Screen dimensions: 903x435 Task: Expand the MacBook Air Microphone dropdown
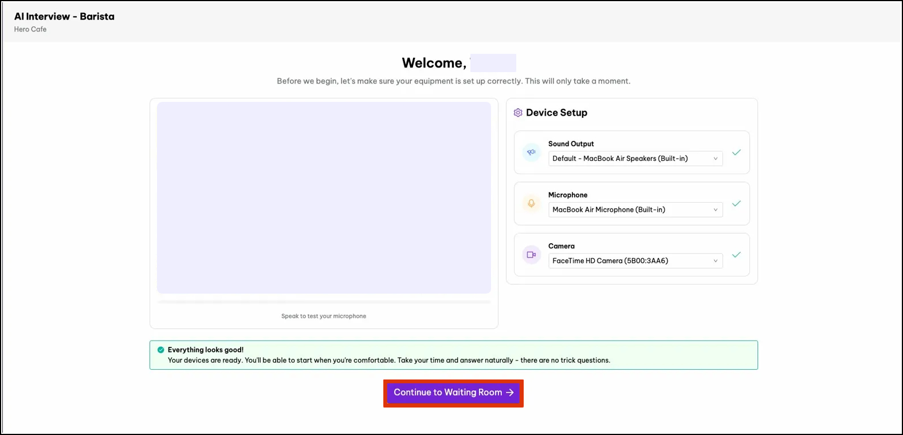pos(635,209)
